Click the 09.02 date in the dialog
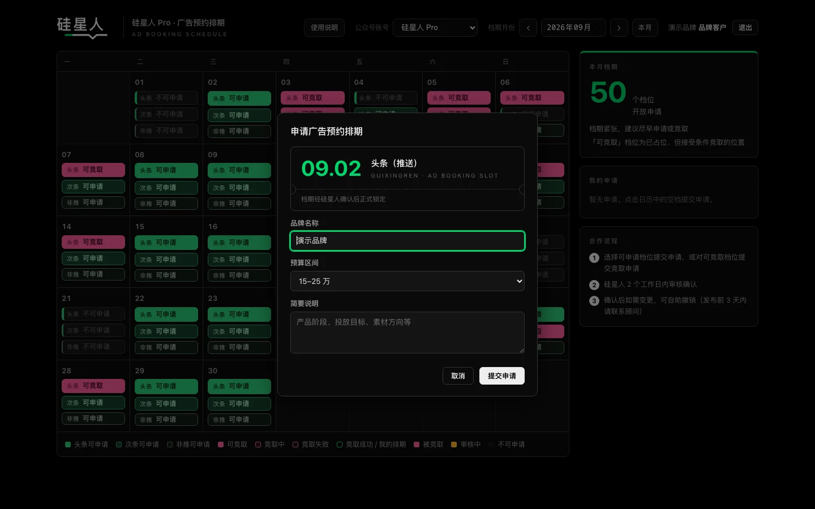Screen dimensions: 815x509 pyautogui.click(x=331, y=169)
